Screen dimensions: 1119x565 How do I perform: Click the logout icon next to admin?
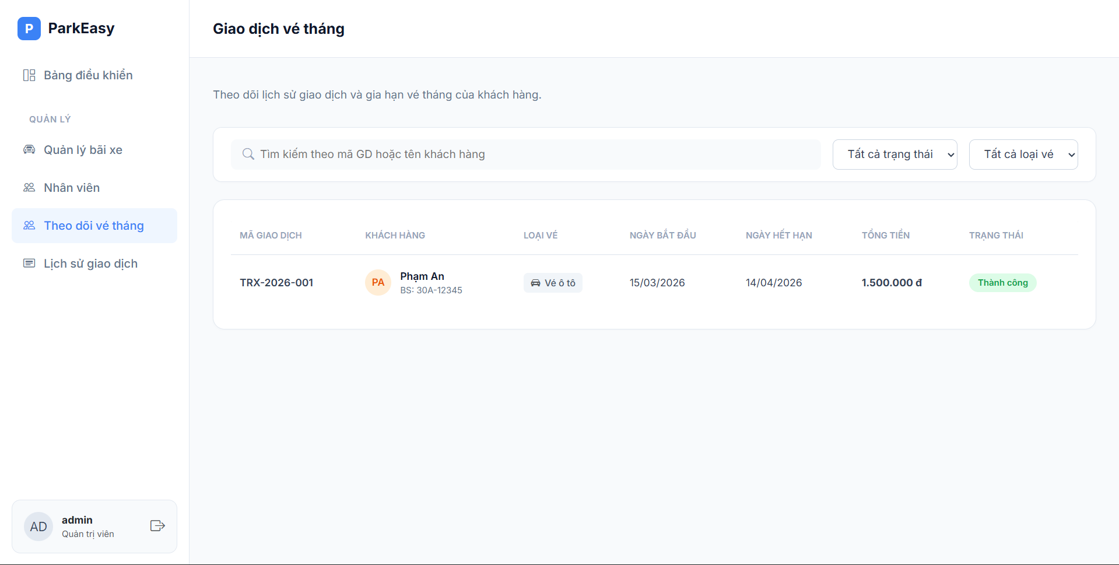point(157,526)
